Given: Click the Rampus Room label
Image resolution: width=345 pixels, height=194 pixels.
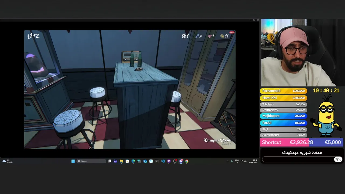Looking at the screenshot, I should [x=218, y=140].
